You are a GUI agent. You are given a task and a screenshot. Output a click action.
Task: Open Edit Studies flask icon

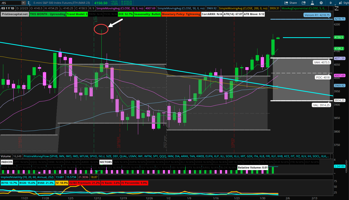point(312,3)
